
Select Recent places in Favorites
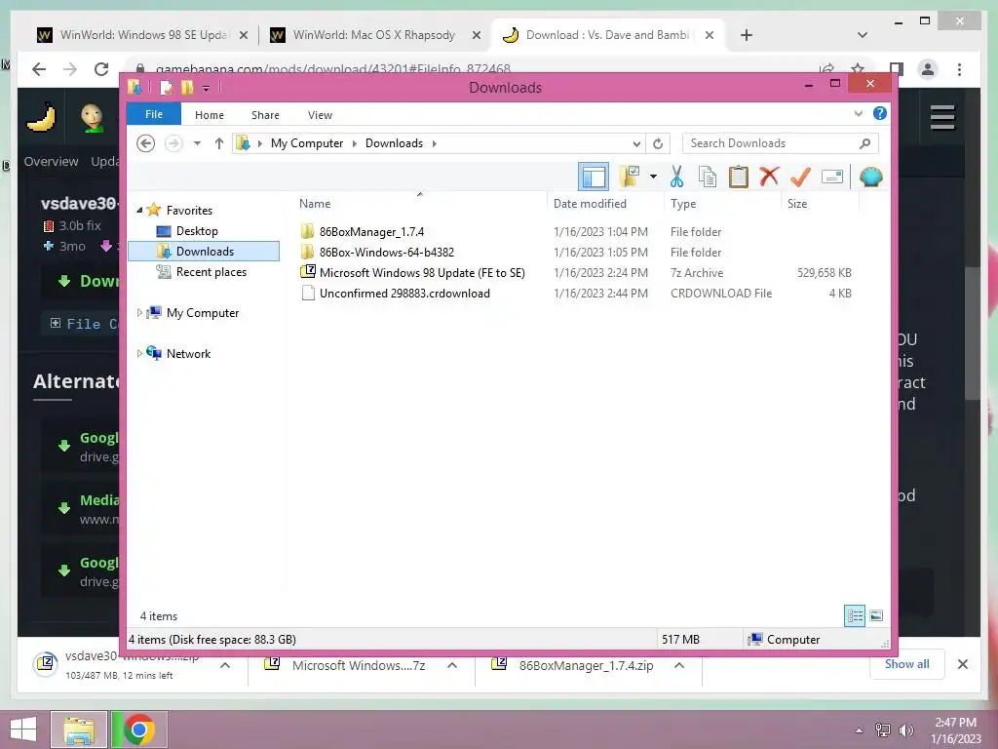pyautogui.click(x=211, y=272)
